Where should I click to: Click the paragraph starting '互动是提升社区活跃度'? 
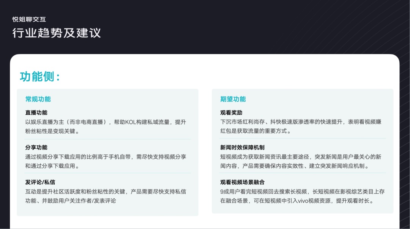click(106, 196)
